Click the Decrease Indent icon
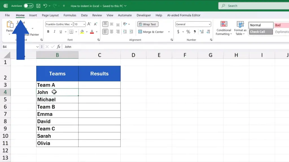 125,32
